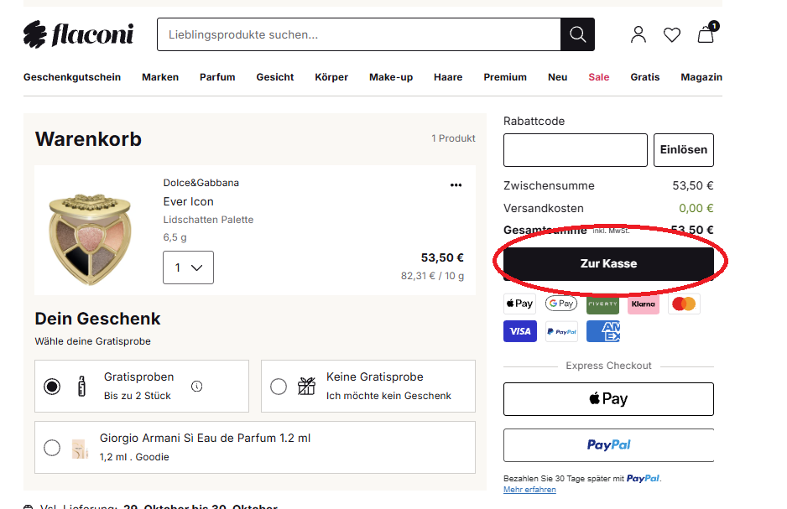
Task: Open the Sale menu
Action: click(599, 77)
